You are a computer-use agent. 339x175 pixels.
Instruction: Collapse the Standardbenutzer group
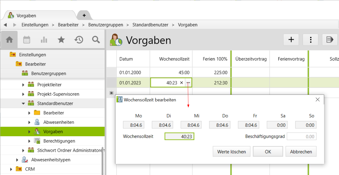tap(23, 103)
